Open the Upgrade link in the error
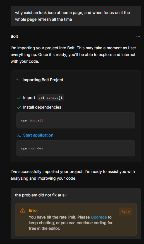 [x=99, y=217]
